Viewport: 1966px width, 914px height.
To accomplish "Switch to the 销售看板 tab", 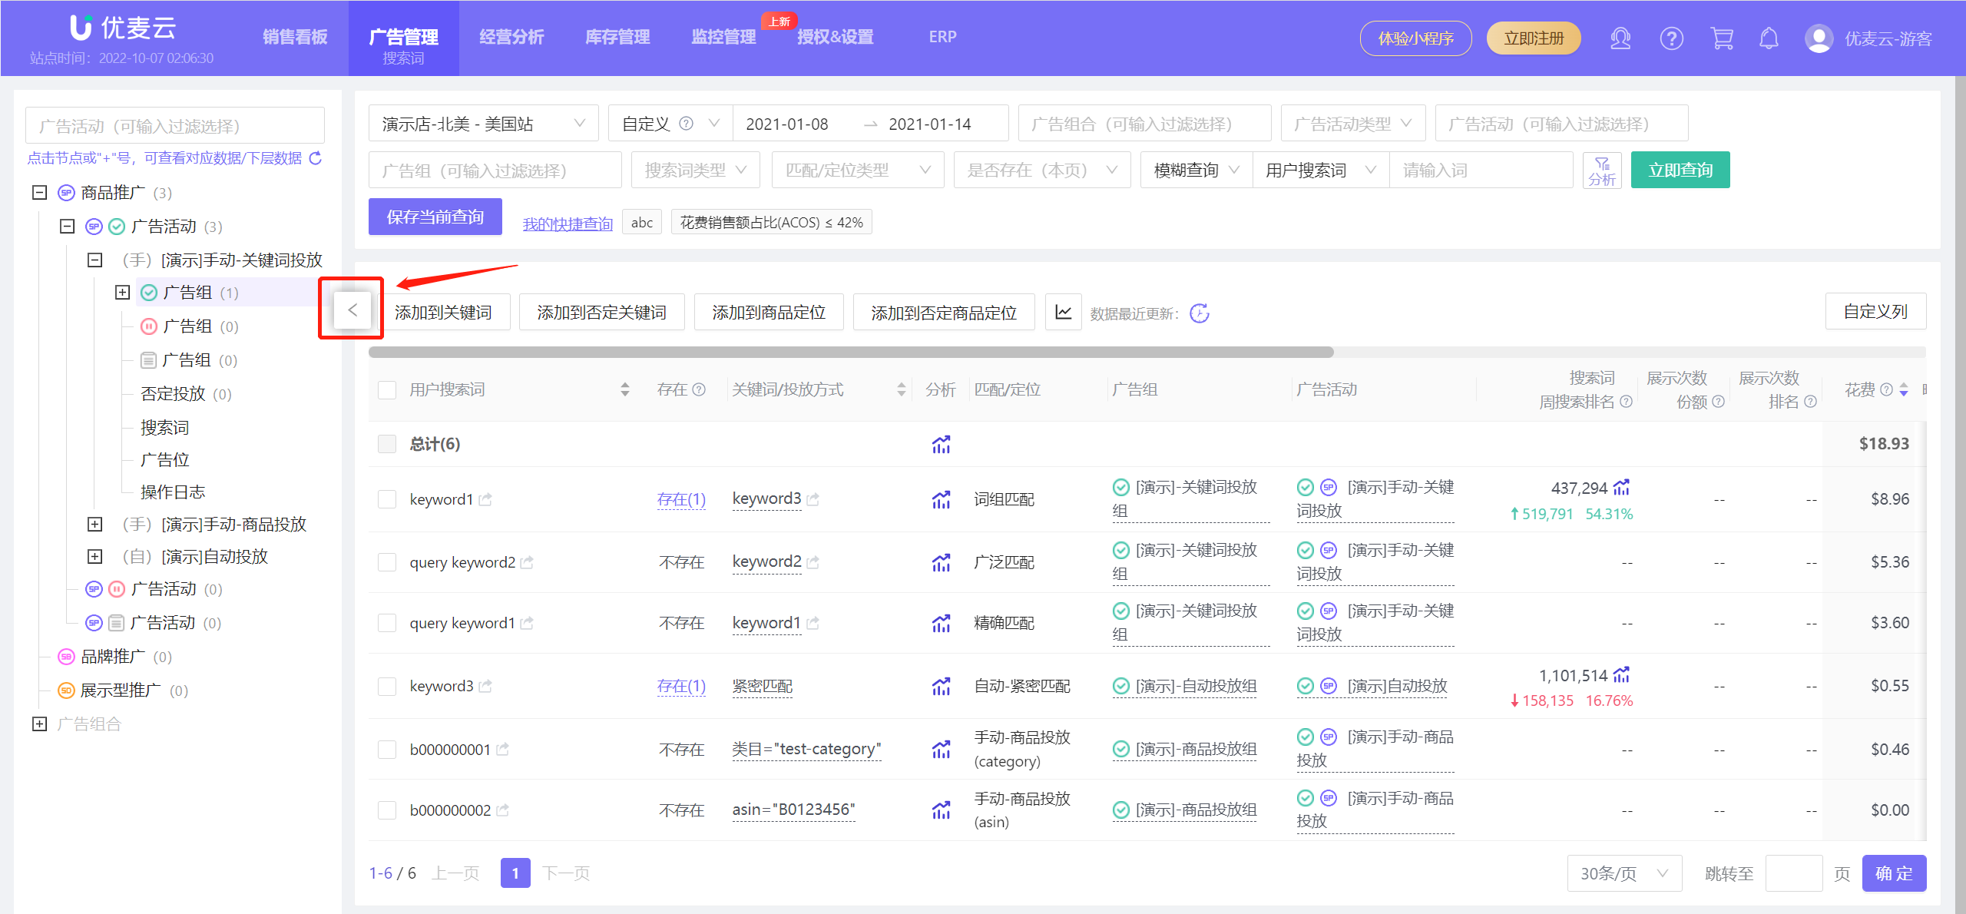I will pos(295,37).
